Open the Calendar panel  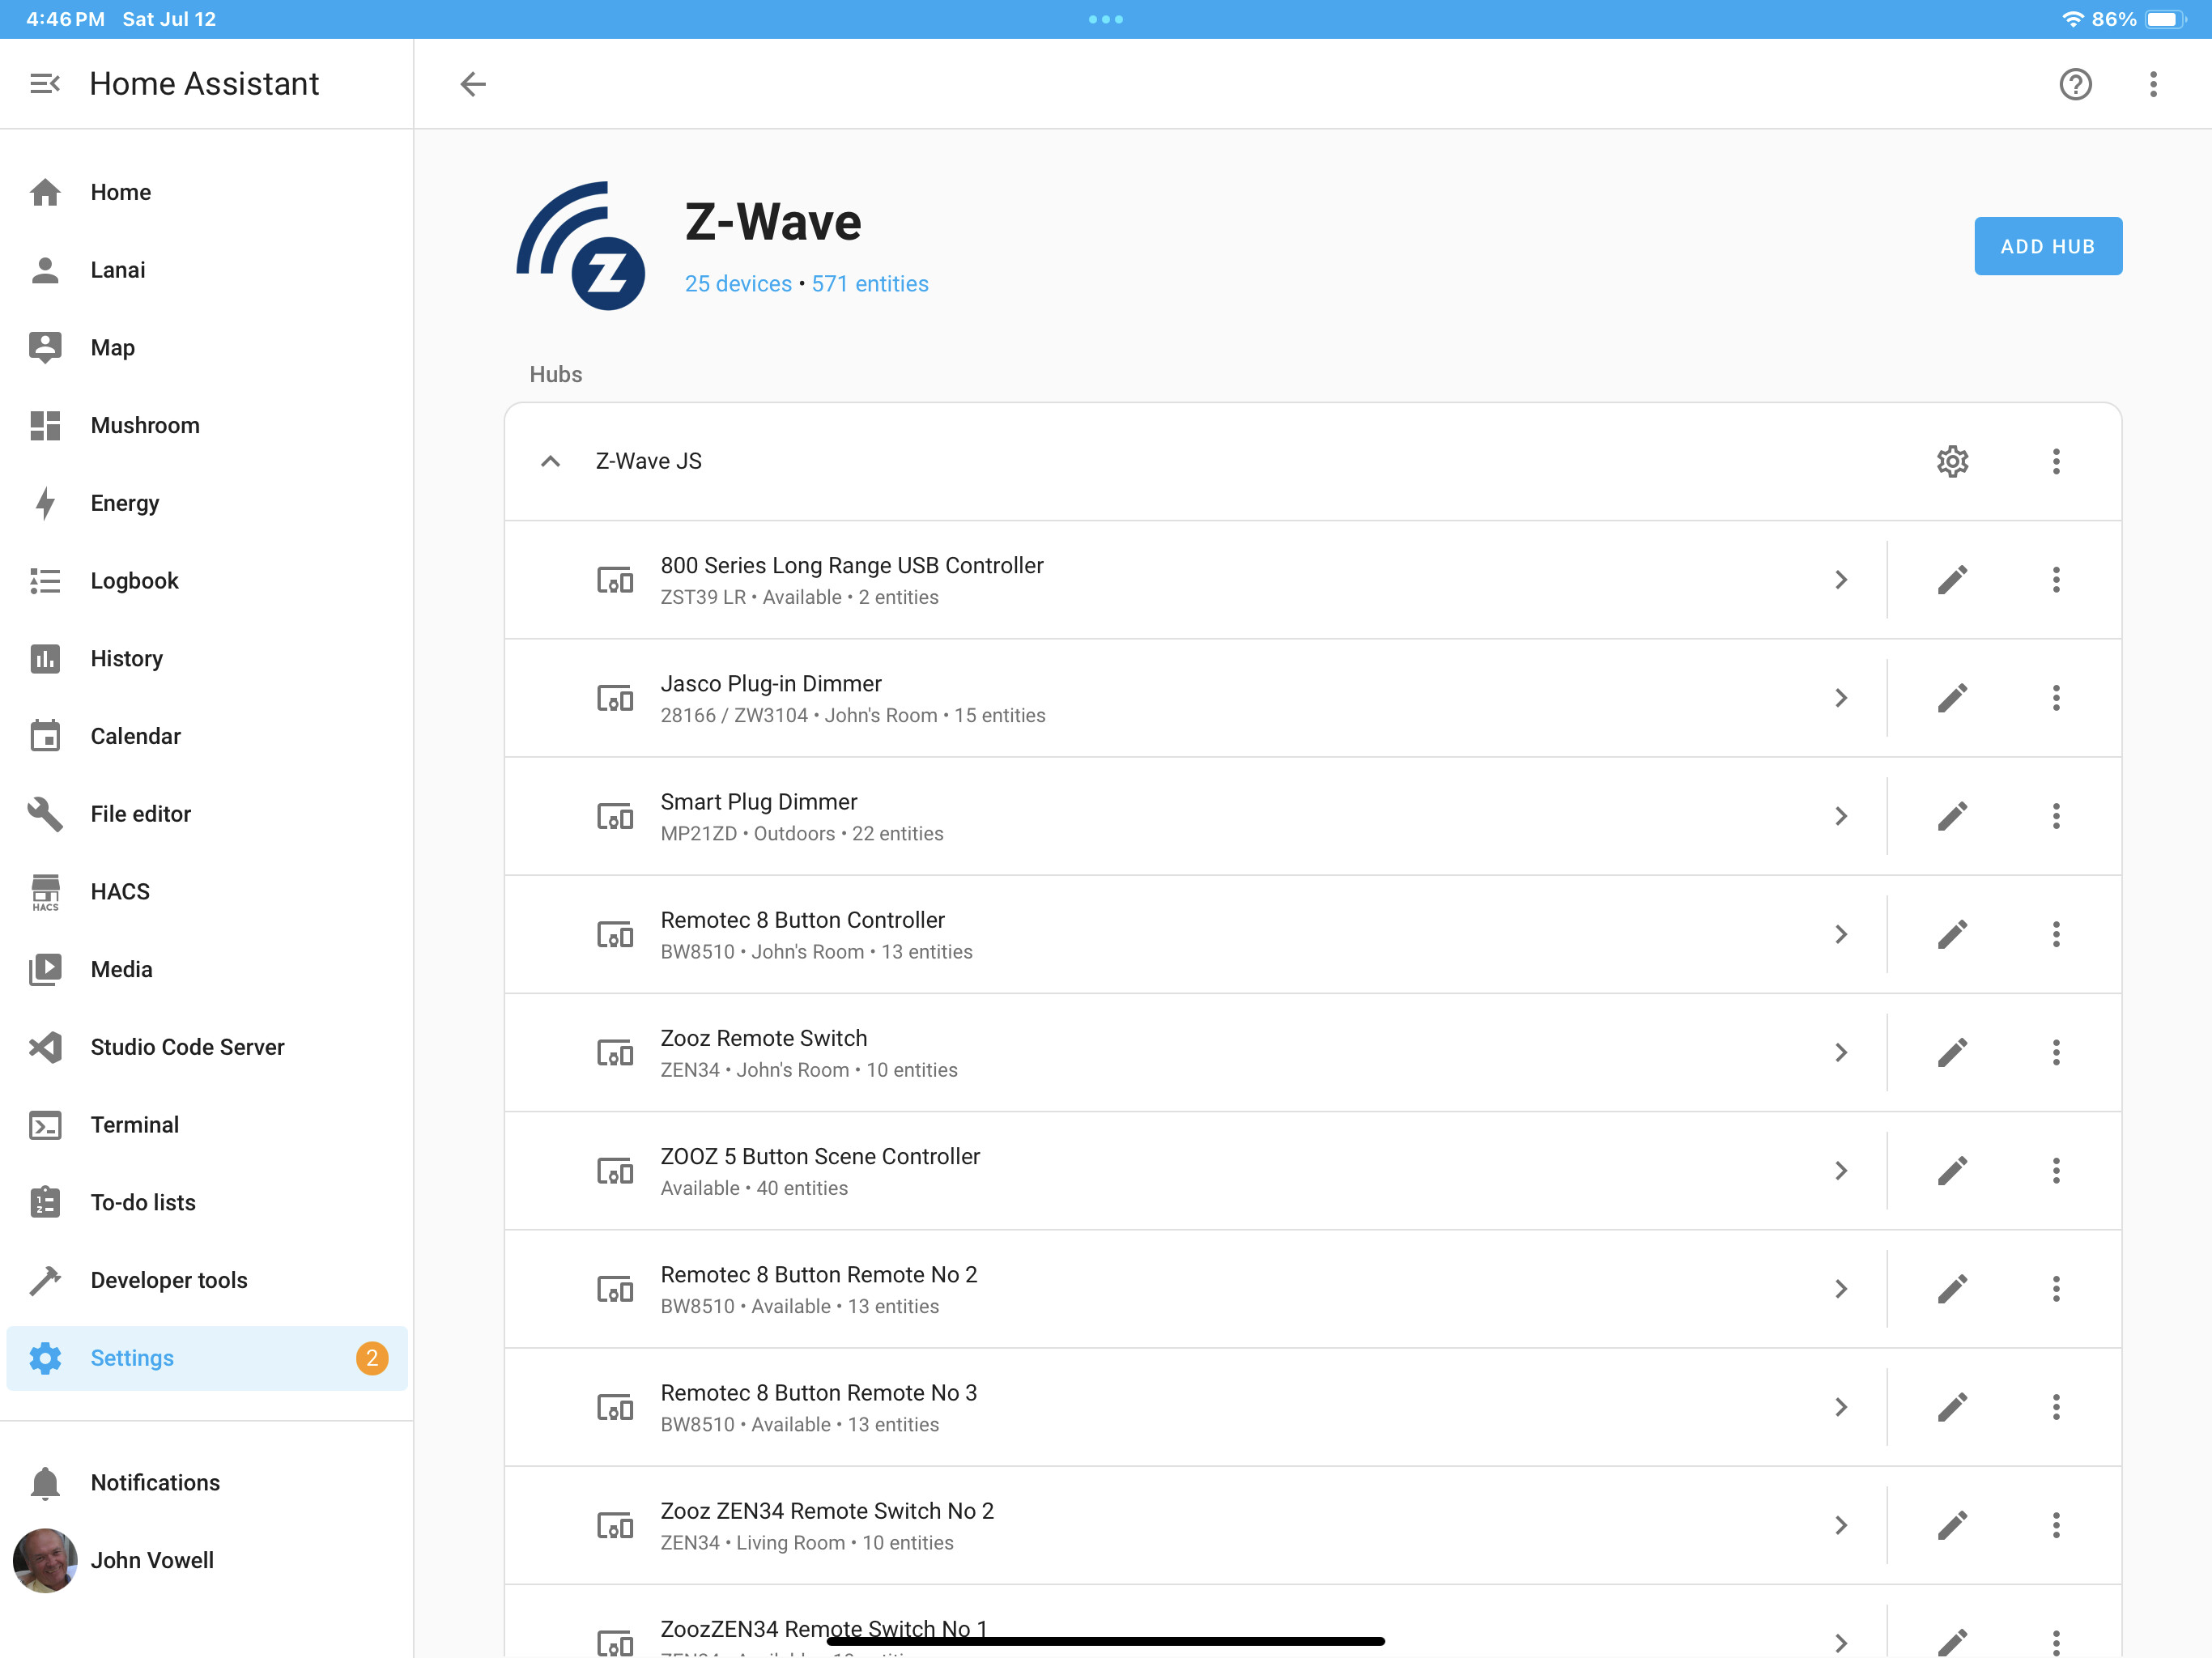click(207, 736)
